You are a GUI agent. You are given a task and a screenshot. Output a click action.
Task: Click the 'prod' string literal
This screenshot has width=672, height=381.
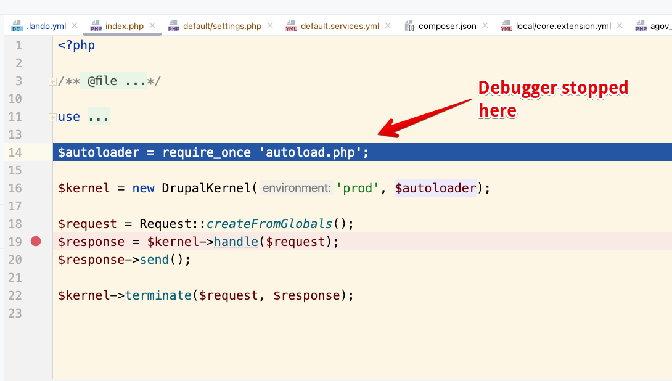tap(358, 188)
